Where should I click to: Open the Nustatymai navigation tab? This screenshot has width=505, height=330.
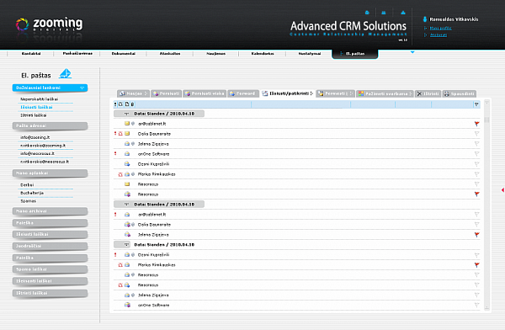pos(309,54)
